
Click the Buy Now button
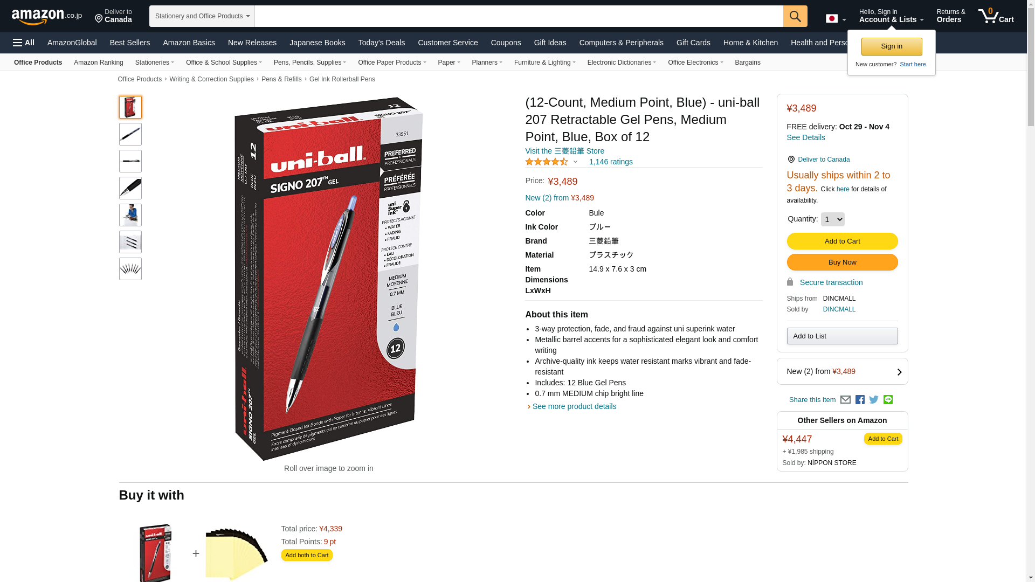[842, 262]
